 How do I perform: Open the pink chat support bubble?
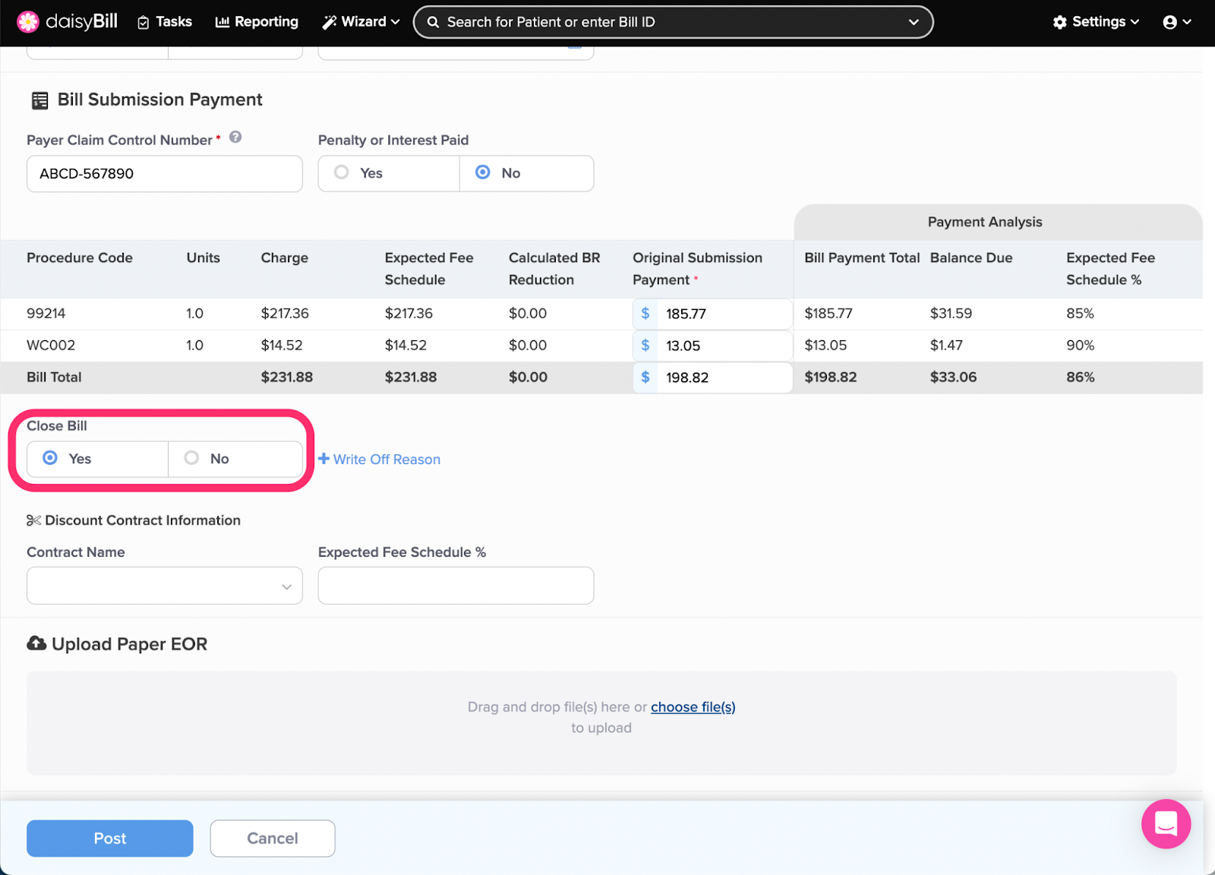1165,823
